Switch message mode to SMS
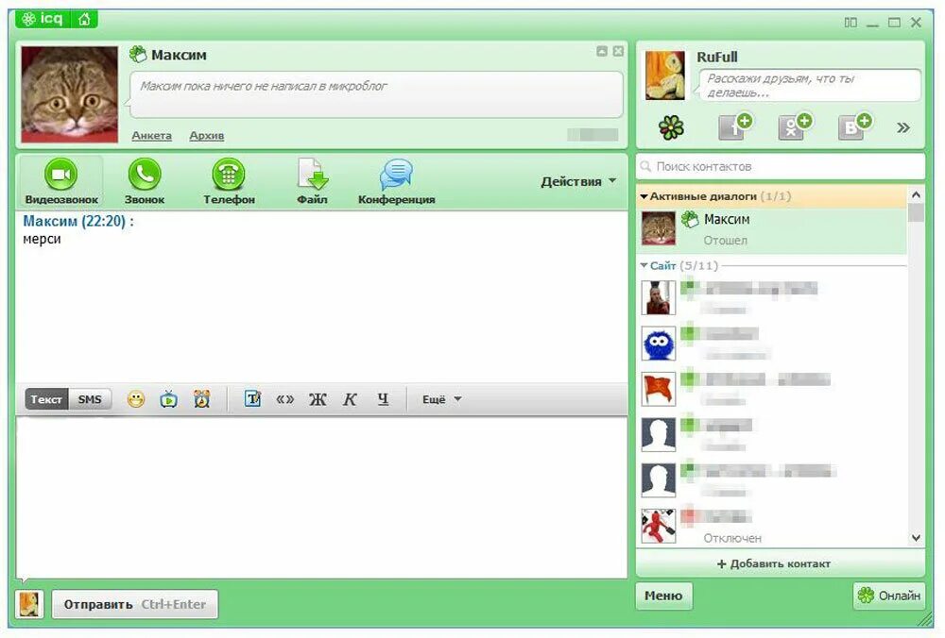 coord(90,399)
